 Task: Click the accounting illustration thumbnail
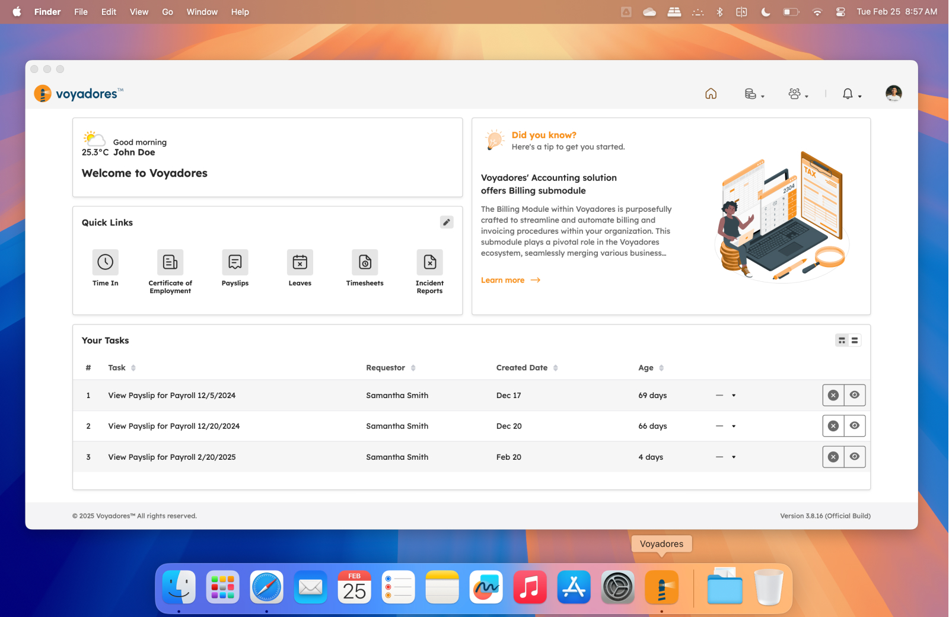click(781, 217)
